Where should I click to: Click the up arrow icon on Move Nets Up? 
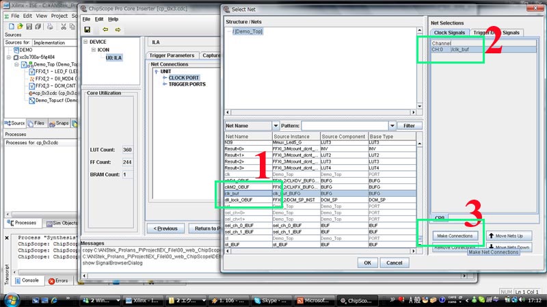(491, 236)
